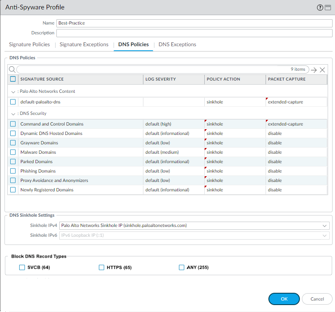335x312 pixels.
Task: Click the Cancel button
Action: 317,299
